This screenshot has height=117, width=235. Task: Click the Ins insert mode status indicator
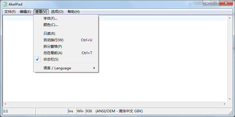71,111
